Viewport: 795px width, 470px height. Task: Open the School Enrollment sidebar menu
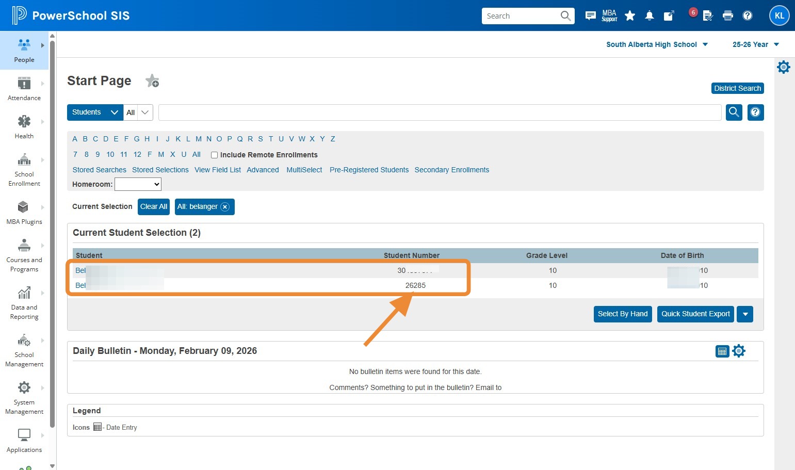[24, 170]
